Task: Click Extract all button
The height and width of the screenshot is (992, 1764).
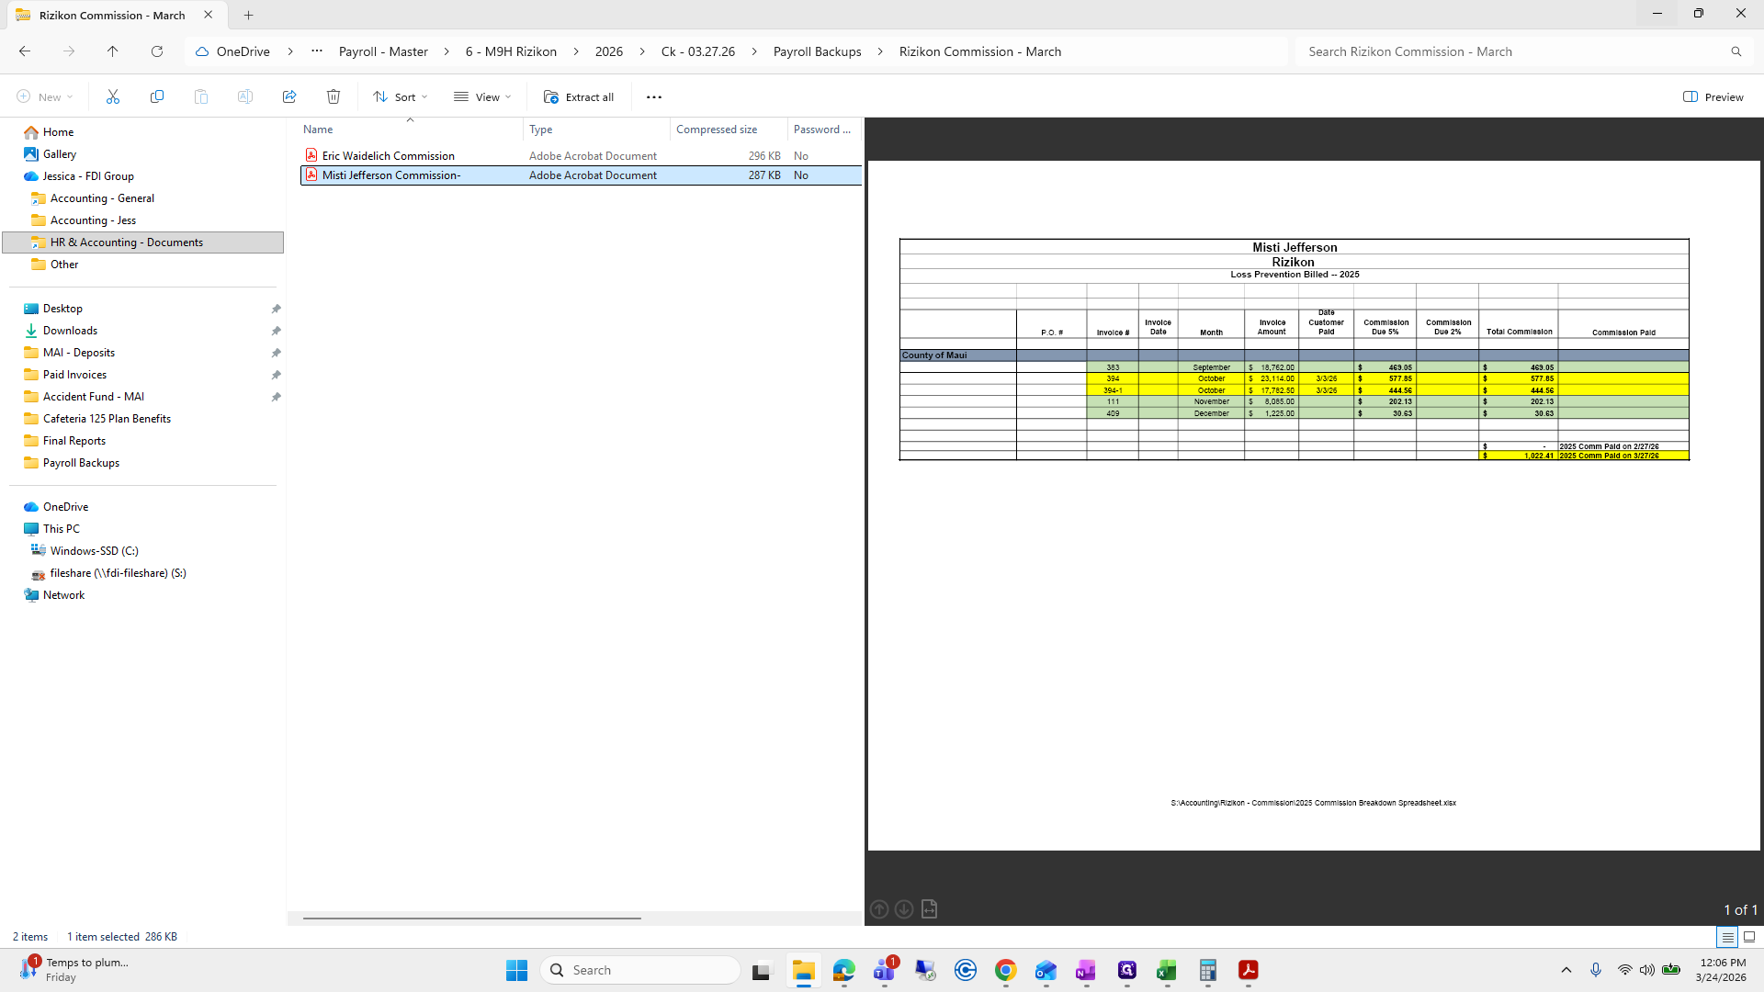Action: [579, 96]
